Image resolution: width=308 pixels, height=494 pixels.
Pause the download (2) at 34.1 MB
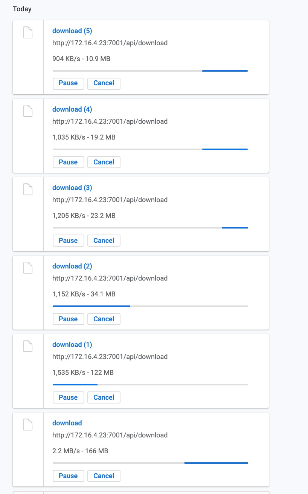click(x=68, y=319)
